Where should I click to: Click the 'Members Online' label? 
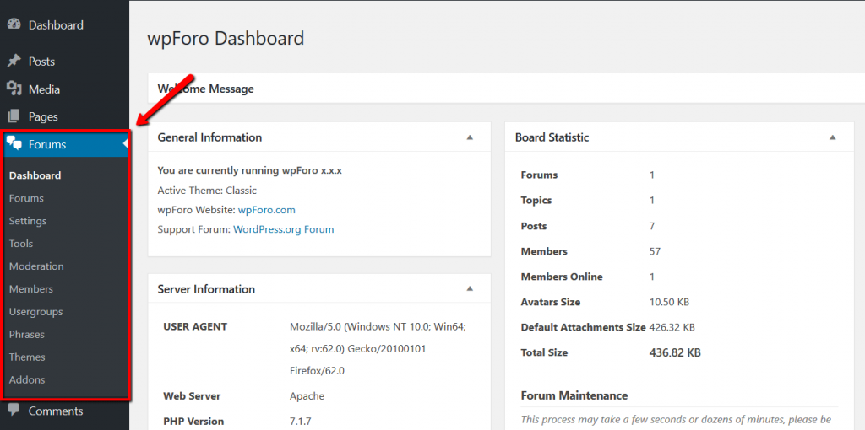coord(562,277)
